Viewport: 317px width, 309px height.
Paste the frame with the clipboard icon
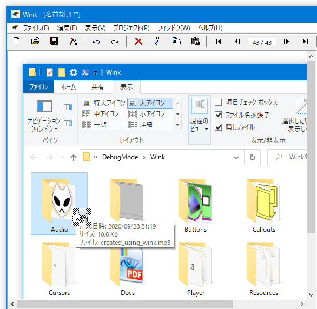pos(195,41)
